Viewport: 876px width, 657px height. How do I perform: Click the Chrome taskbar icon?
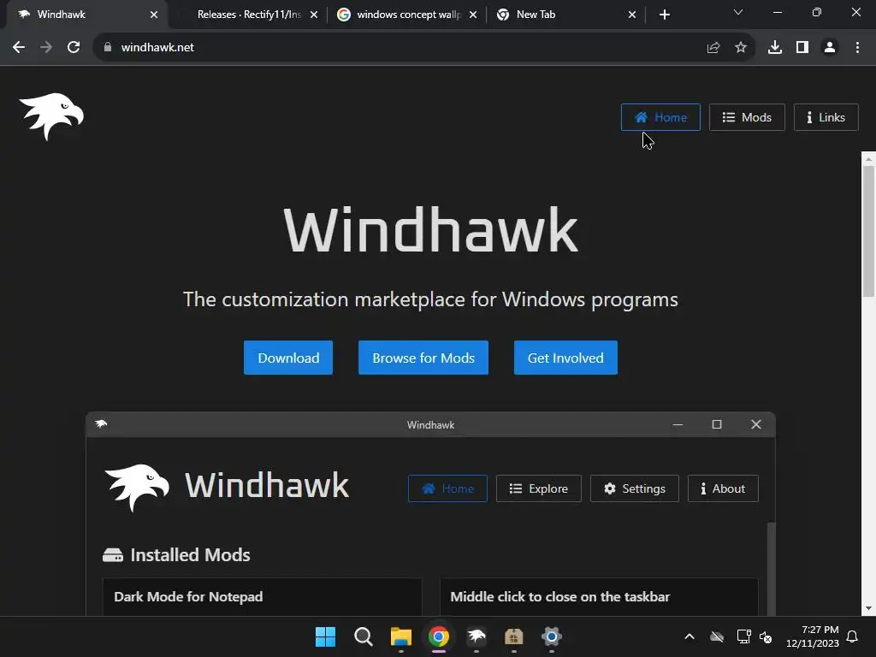[x=439, y=636]
